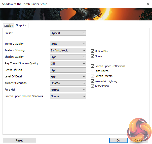Expand the Pure Hair dropdown

coord(68,90)
